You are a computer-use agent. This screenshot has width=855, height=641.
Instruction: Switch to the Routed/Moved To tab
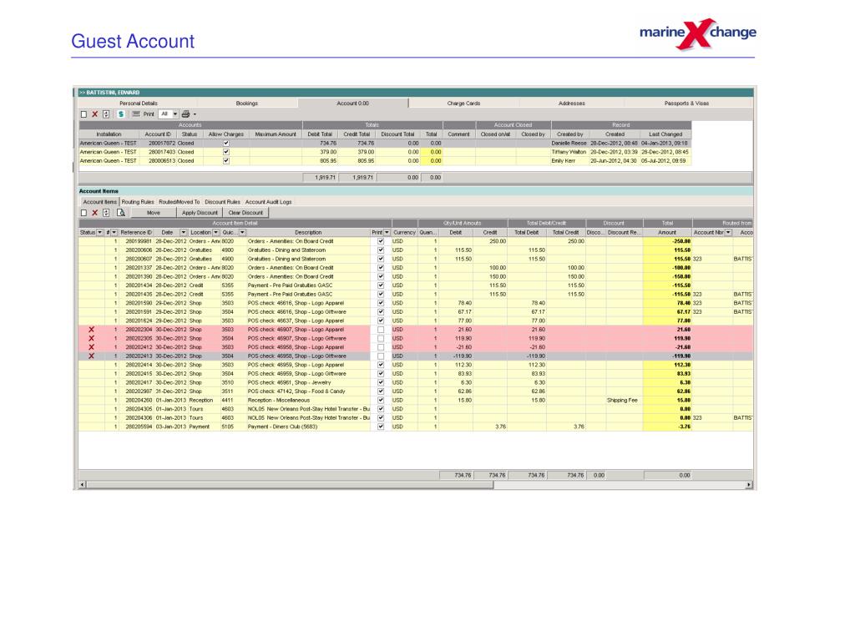pos(180,202)
